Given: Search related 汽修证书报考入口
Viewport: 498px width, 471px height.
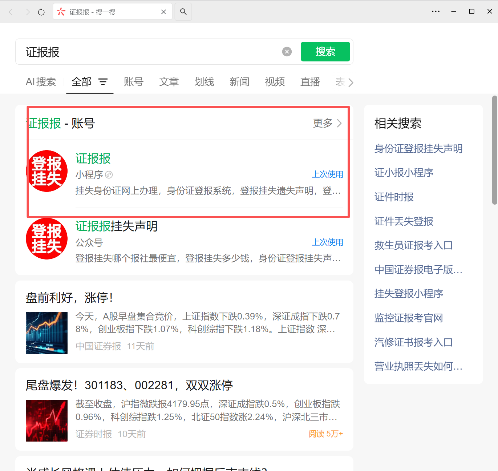Looking at the screenshot, I should 414,342.
